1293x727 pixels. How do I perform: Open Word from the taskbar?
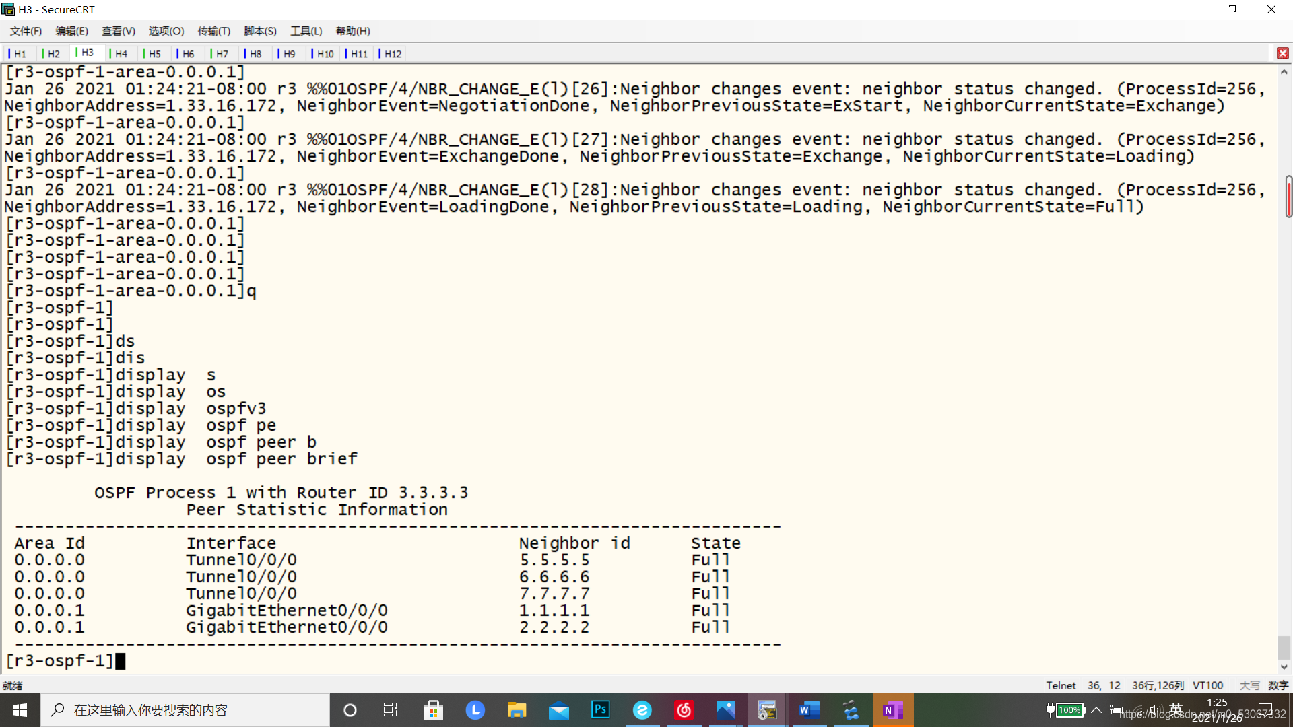pyautogui.click(x=809, y=710)
